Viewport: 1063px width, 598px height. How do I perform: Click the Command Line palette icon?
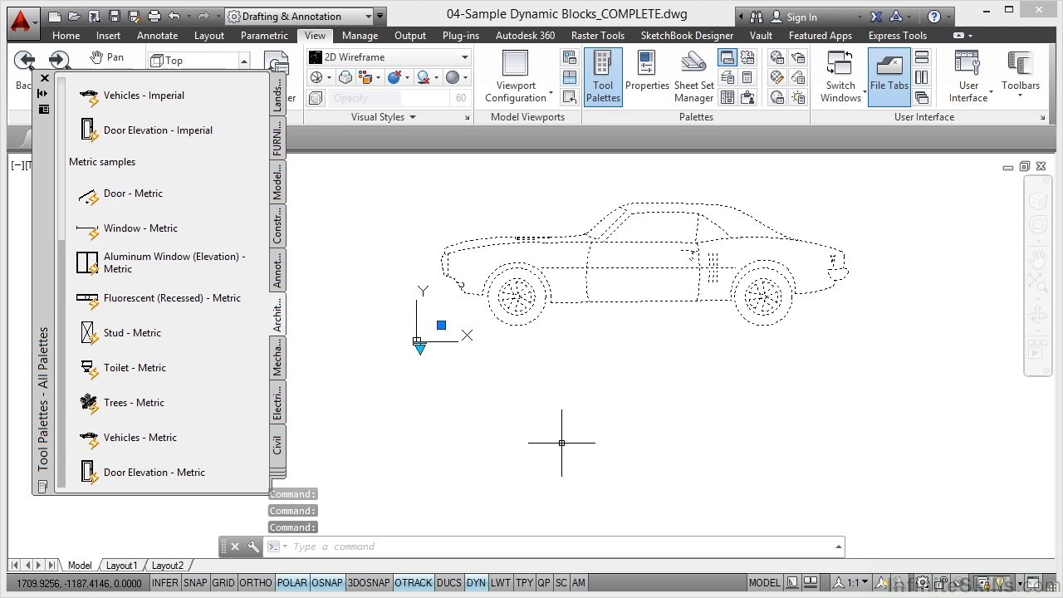(727, 57)
